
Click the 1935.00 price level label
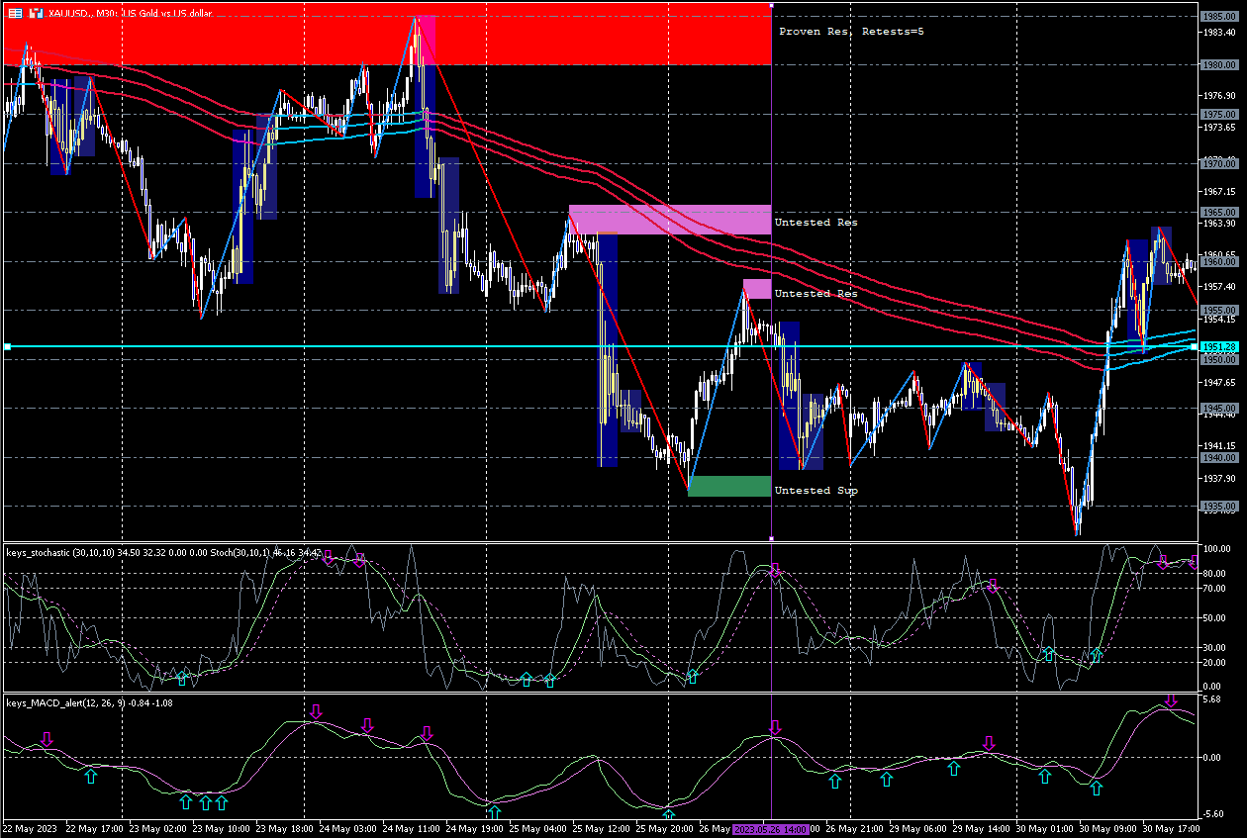coord(1219,507)
